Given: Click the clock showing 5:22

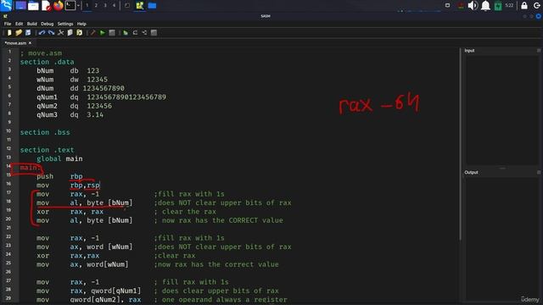Looking at the screenshot, I should [509, 6].
